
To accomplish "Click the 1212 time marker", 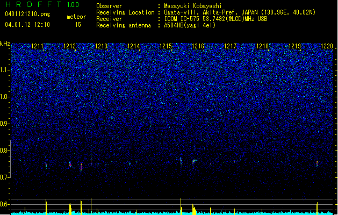I will (x=70, y=46).
